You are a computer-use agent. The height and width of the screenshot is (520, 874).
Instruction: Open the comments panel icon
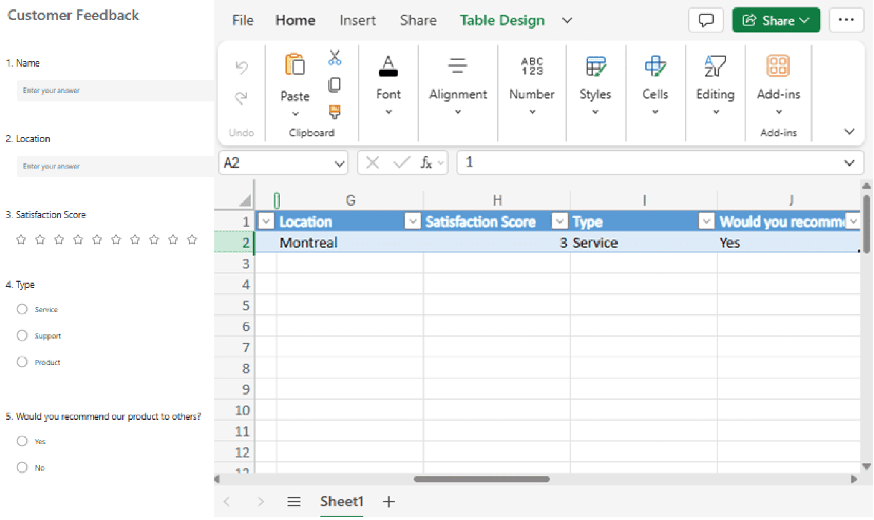tap(706, 20)
